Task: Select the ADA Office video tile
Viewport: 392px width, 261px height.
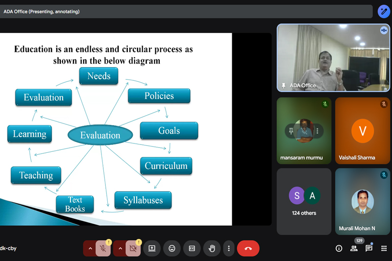Action: pos(333,58)
